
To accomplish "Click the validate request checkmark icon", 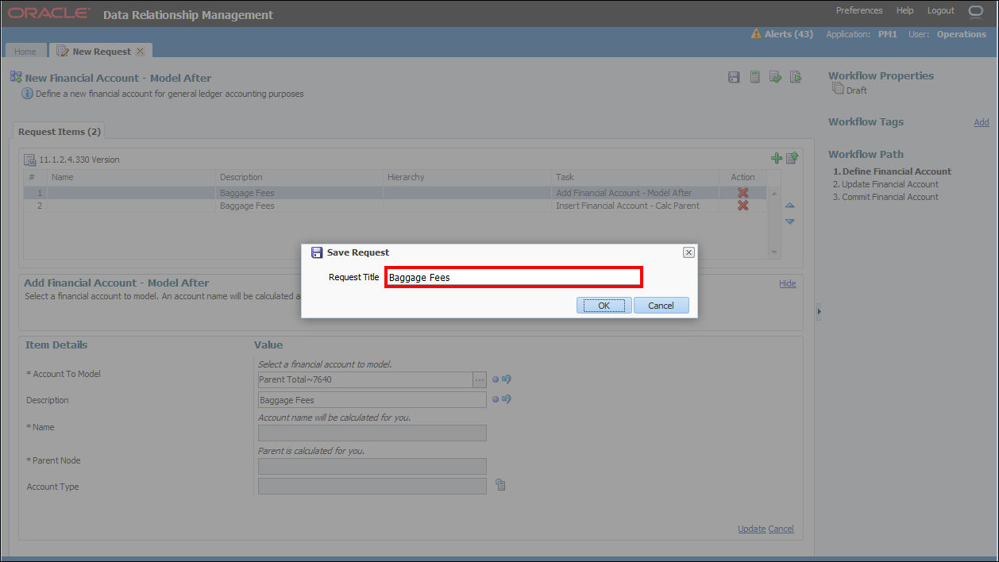I will (x=775, y=77).
